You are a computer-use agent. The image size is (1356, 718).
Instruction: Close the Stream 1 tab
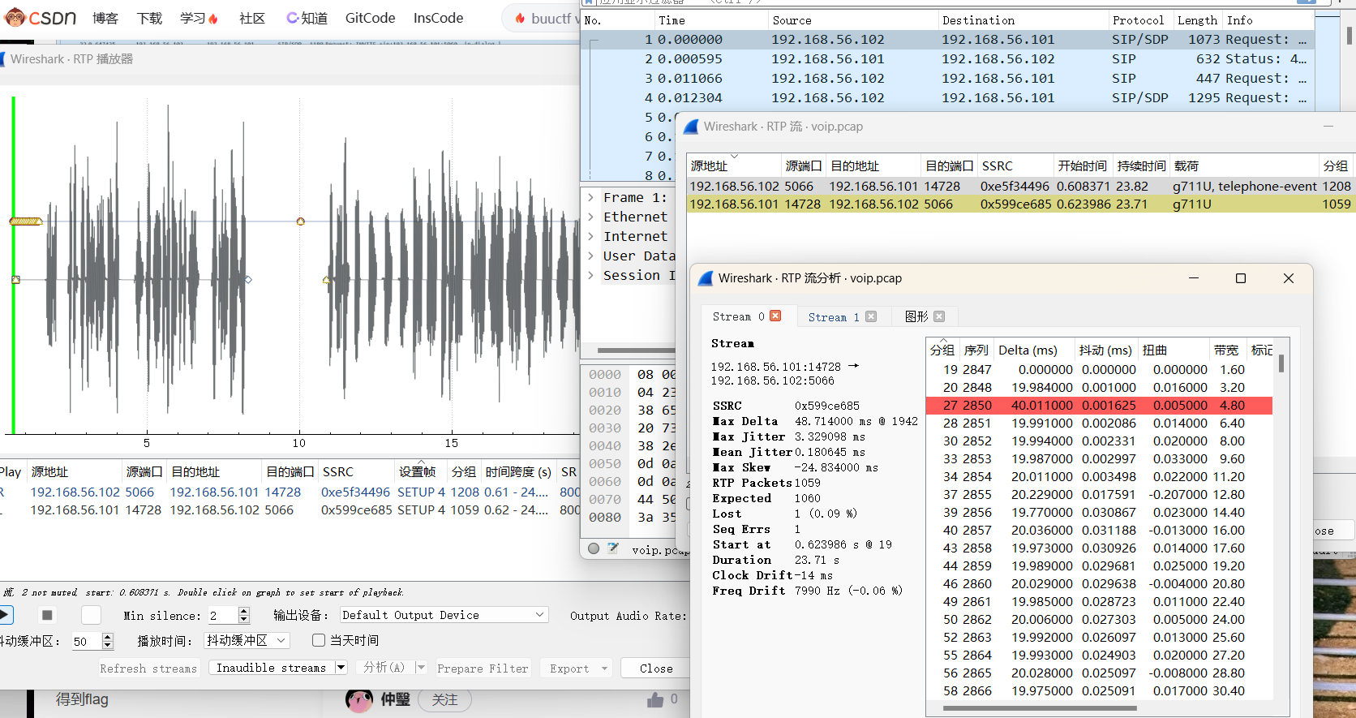(x=871, y=316)
